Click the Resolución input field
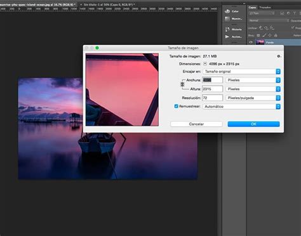Screen dimensions: 301x236 pyautogui.click(x=212, y=98)
